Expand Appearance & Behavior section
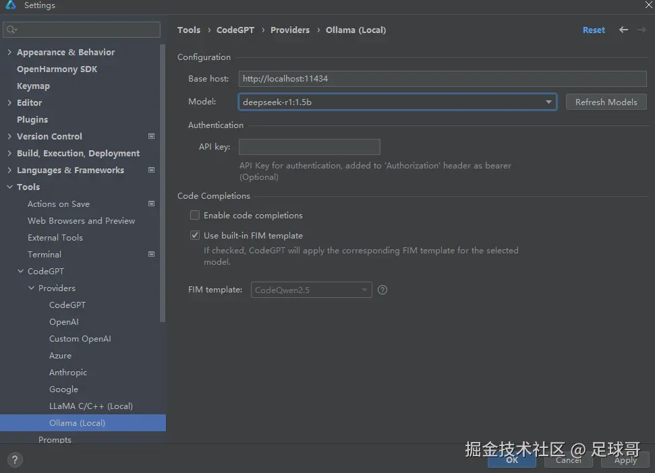655x473 pixels. pos(9,52)
